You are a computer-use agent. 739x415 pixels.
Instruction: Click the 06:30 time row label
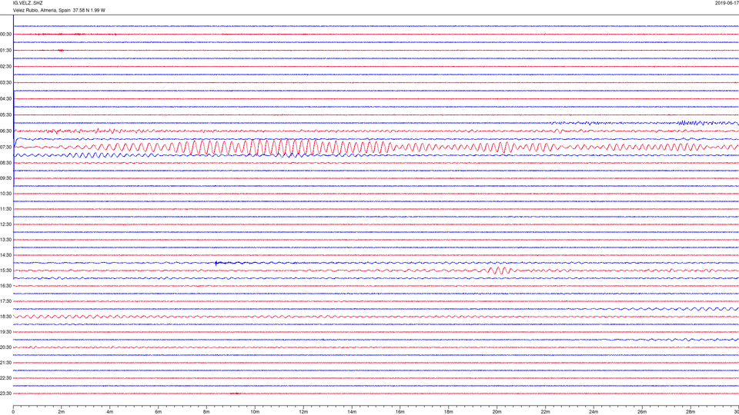tap(5, 131)
